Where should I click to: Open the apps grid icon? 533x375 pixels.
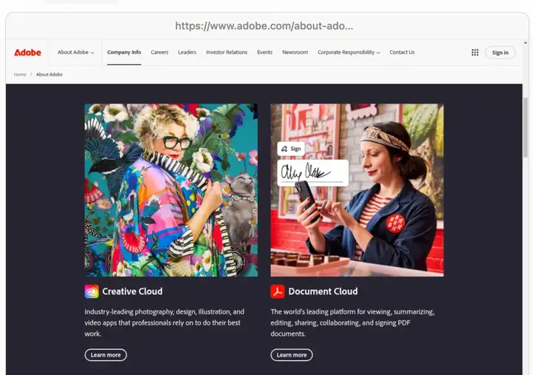[475, 53]
